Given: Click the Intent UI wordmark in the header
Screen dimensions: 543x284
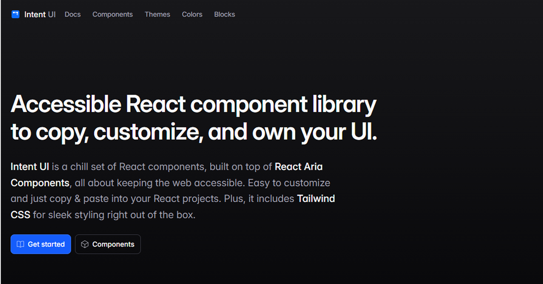Looking at the screenshot, I should point(39,14).
